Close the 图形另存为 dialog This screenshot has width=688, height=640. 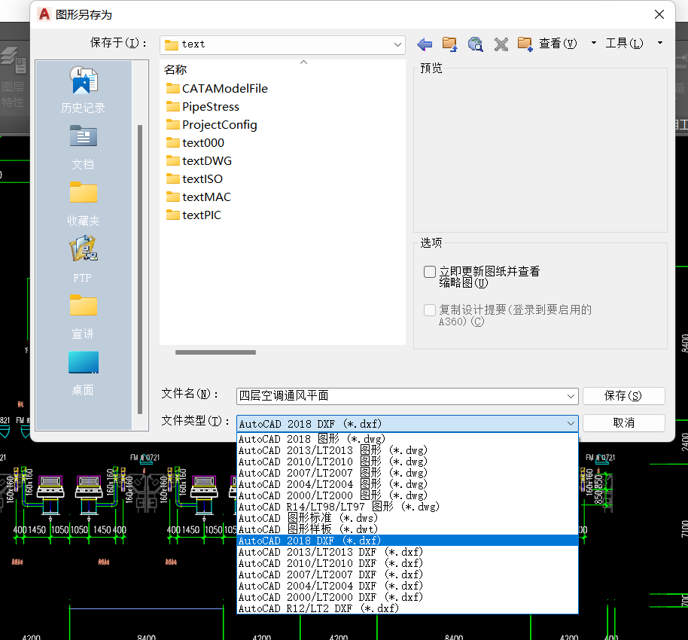pyautogui.click(x=659, y=14)
